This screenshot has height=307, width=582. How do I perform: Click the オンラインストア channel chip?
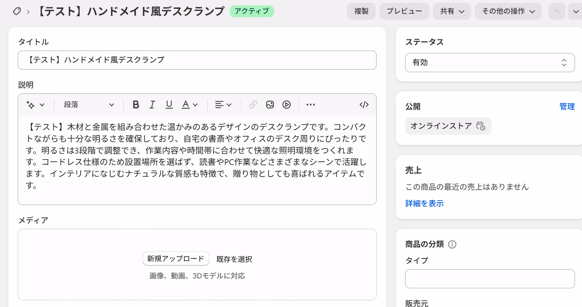[x=448, y=126]
